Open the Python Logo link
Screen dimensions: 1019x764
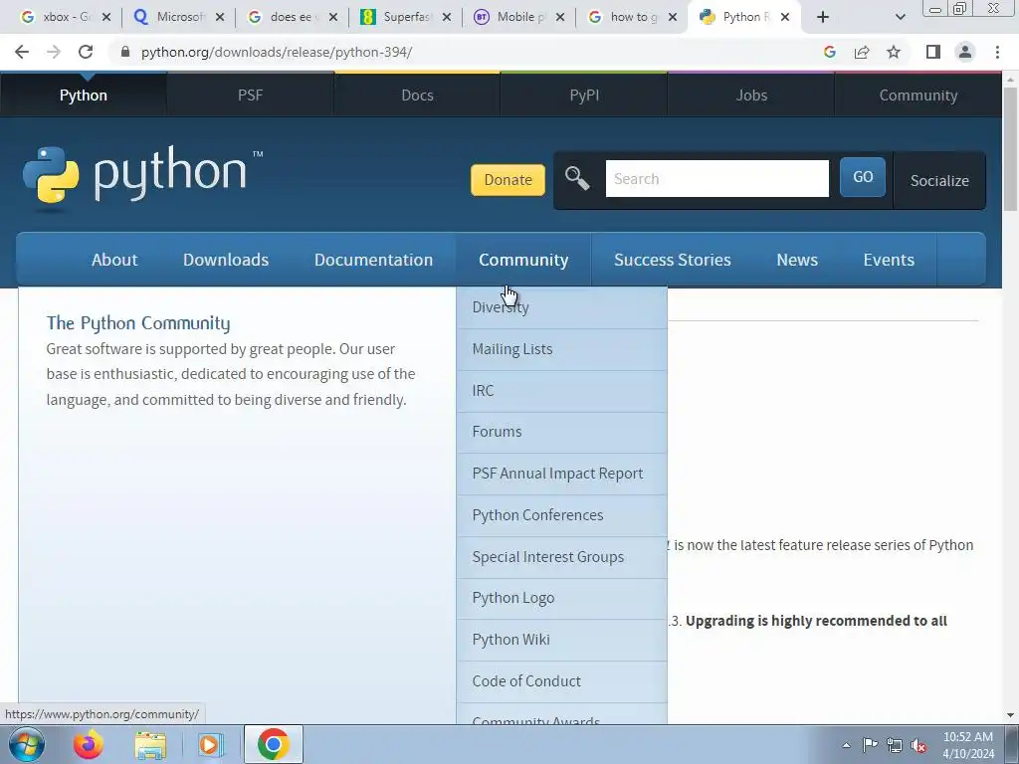pos(561,598)
